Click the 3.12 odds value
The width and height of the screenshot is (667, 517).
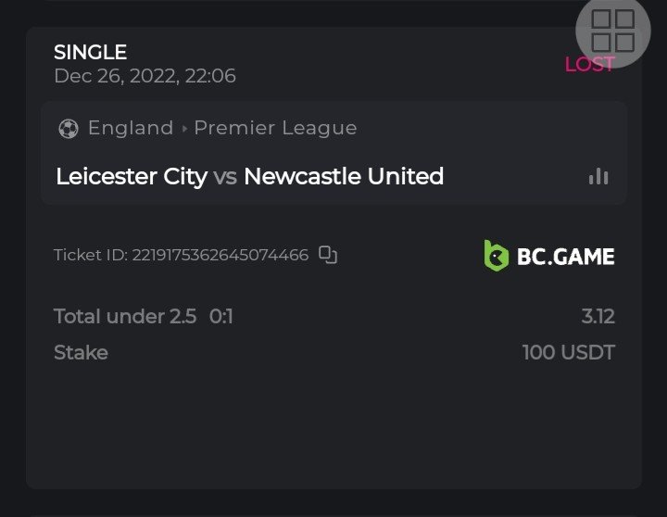(598, 316)
